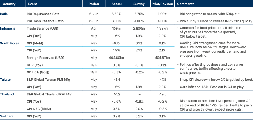Click the 404.60bn actual value
The height and width of the screenshot is (120, 253).
click(x=116, y=58)
